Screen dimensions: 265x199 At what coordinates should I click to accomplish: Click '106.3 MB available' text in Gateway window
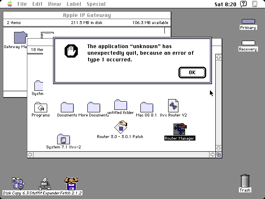[150, 23]
